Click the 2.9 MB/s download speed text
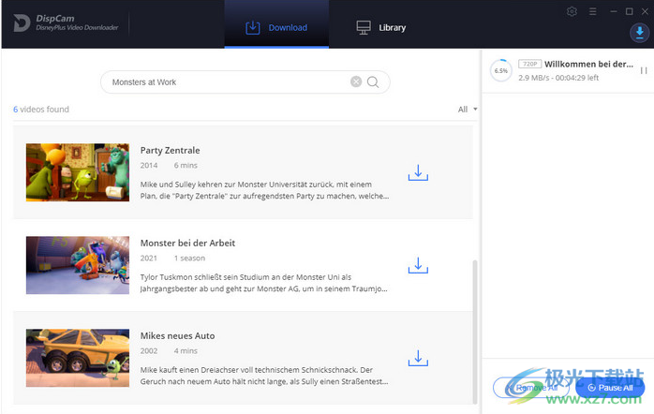654x414 pixels. 534,78
